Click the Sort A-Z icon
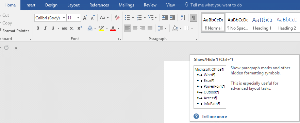Viewport: 300px width, 123px height. (183, 18)
